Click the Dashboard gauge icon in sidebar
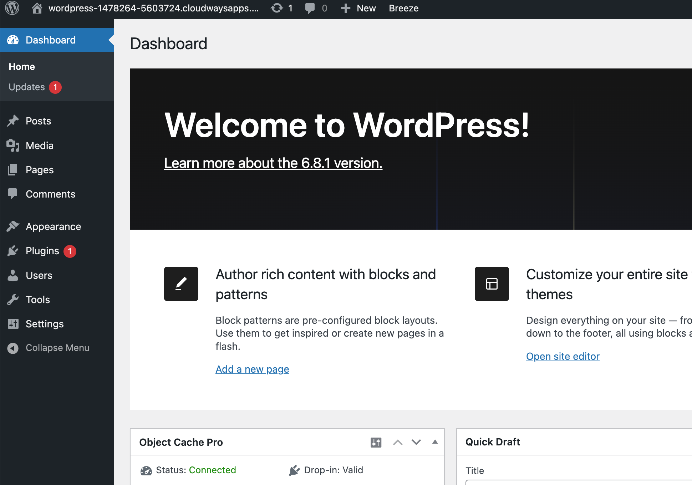This screenshot has width=692, height=485. [x=13, y=40]
